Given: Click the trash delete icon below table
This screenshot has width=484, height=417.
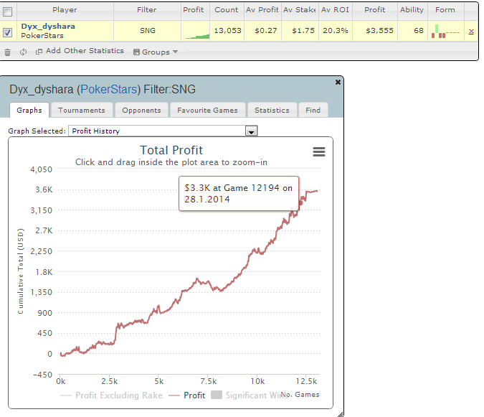Looking at the screenshot, I should coord(7,52).
